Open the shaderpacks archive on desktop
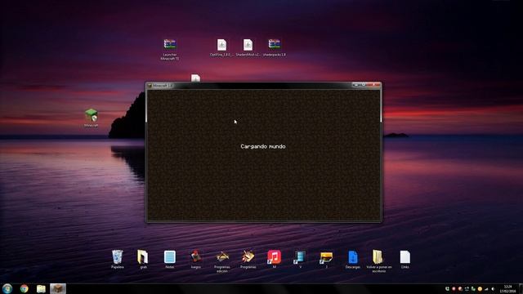This screenshot has height=294, width=523. [275, 47]
